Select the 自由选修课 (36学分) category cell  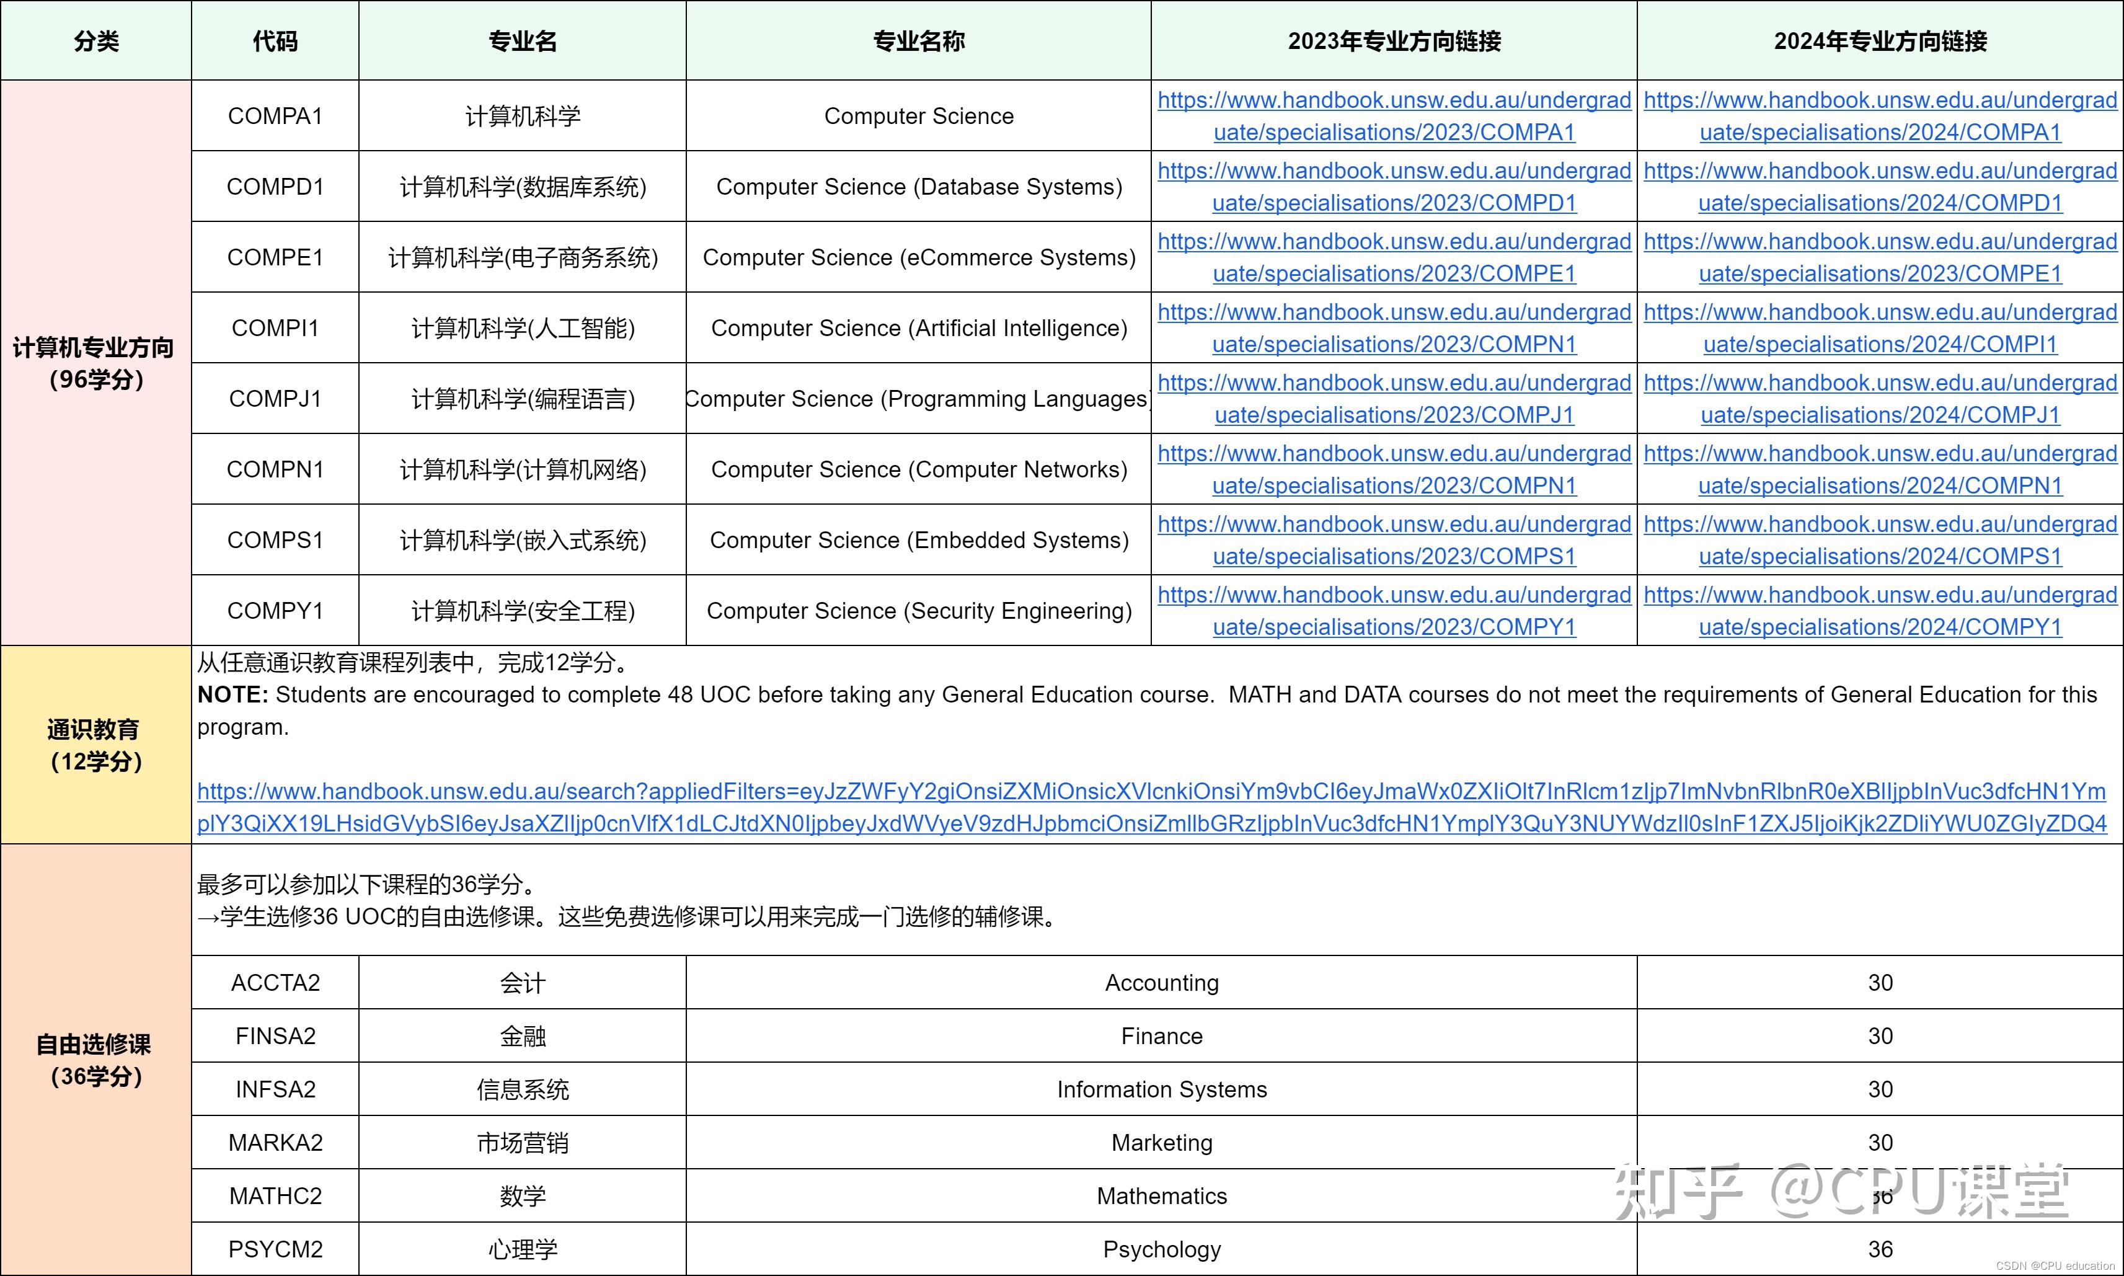(x=95, y=1060)
